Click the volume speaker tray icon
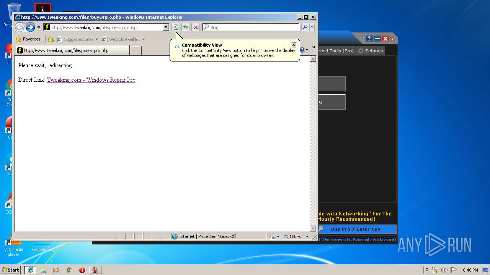The image size is (490, 275). click(x=444, y=270)
